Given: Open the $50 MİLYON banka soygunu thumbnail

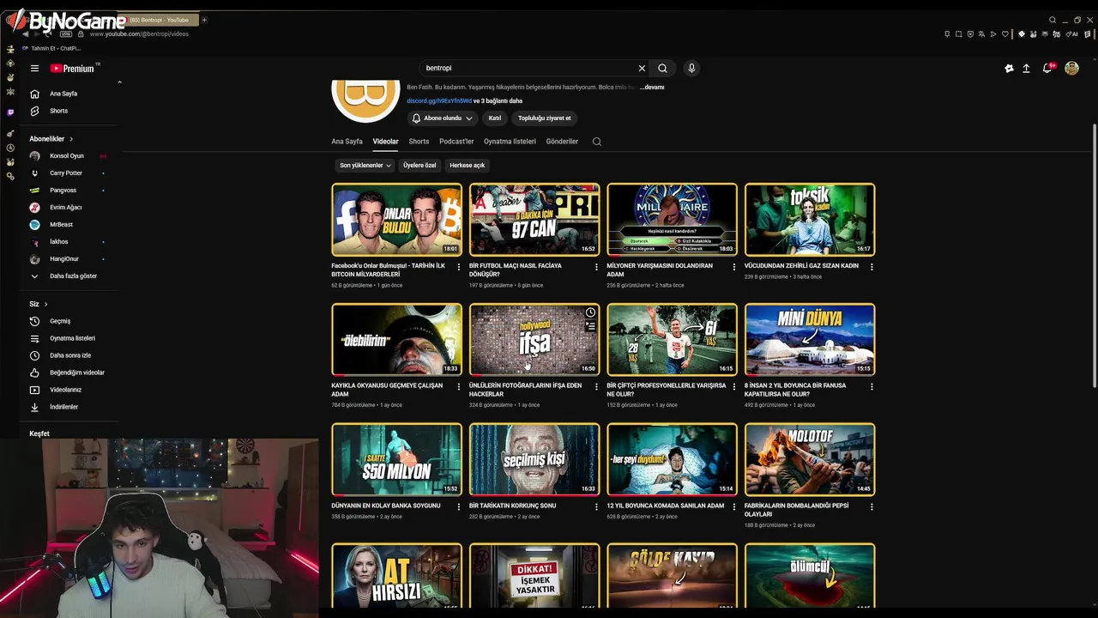Looking at the screenshot, I should tap(396, 459).
